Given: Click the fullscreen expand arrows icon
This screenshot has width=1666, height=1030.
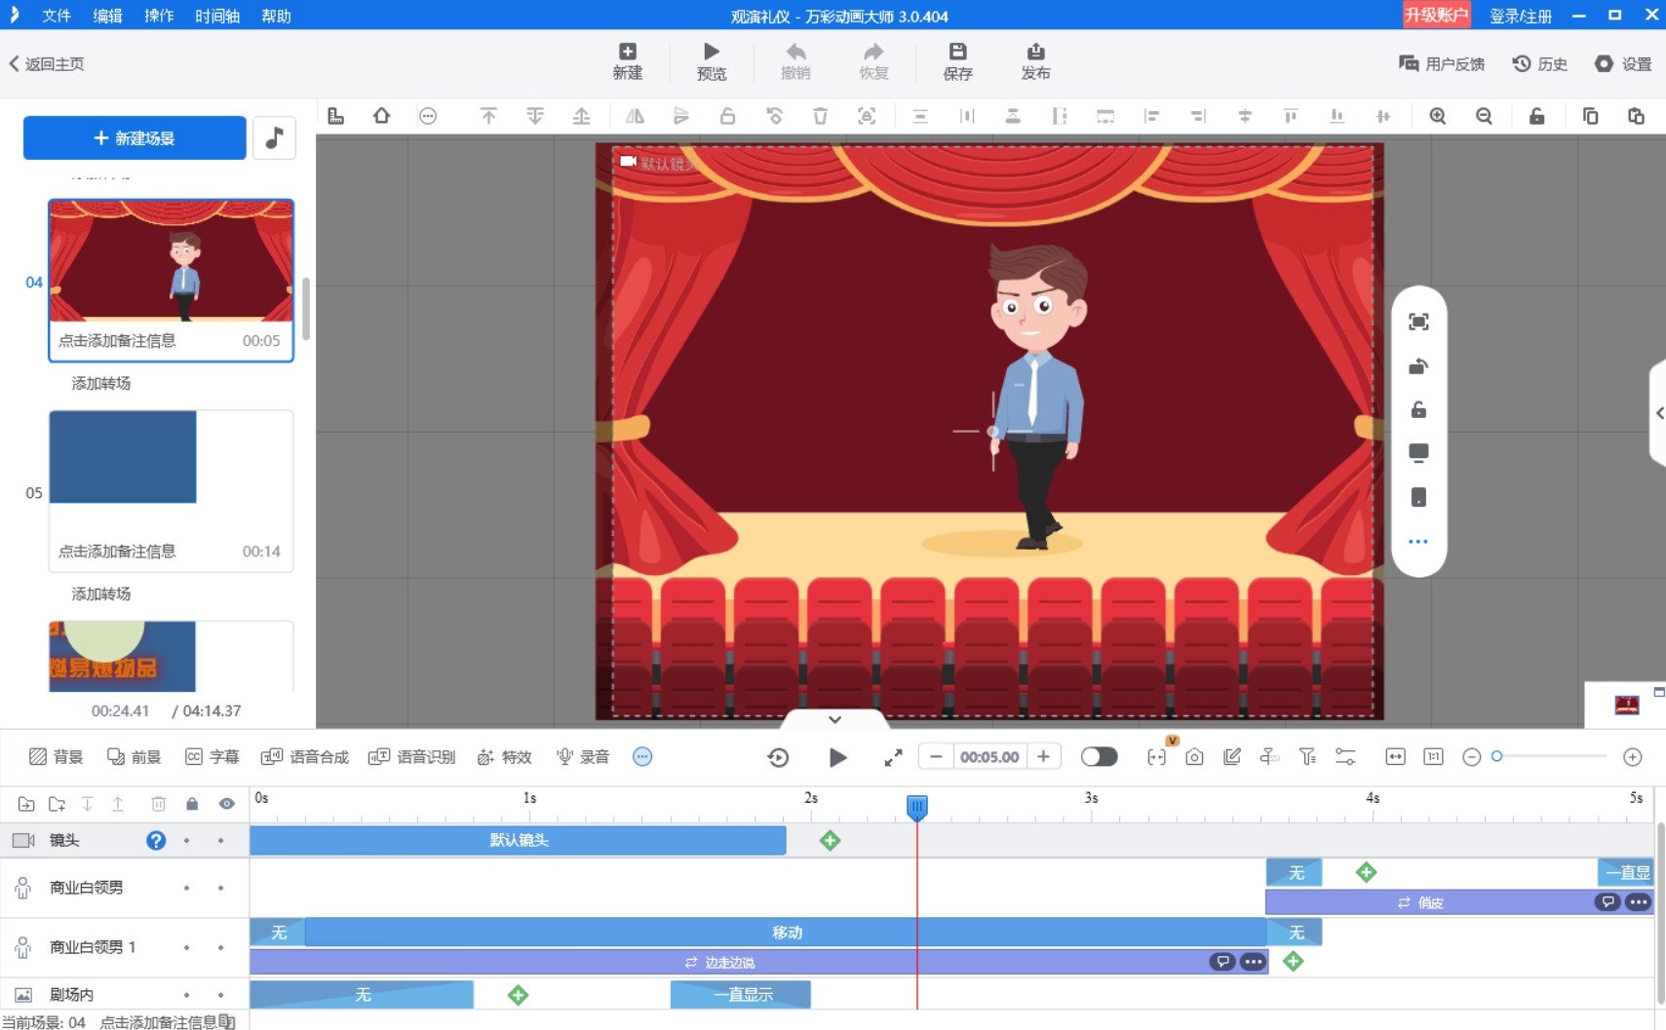Looking at the screenshot, I should tap(893, 757).
